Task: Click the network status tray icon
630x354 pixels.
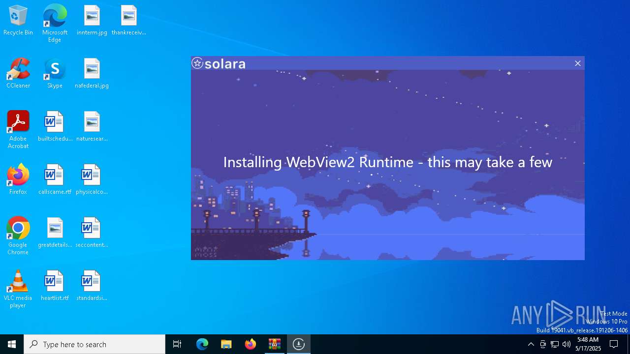Action: tap(555, 344)
